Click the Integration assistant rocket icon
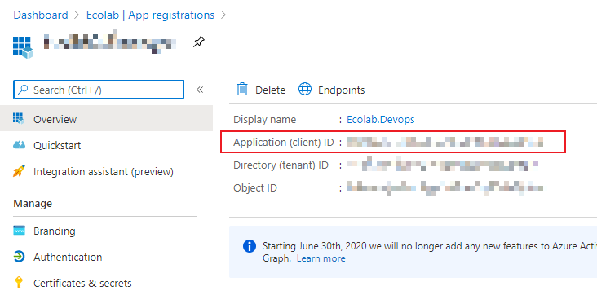Viewport: 597px width, 295px height. coord(19,171)
